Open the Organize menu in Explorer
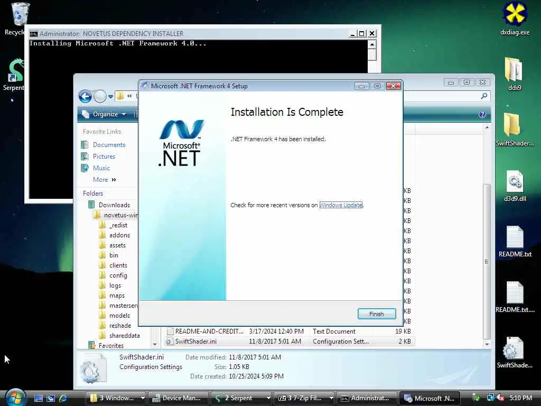 104,114
